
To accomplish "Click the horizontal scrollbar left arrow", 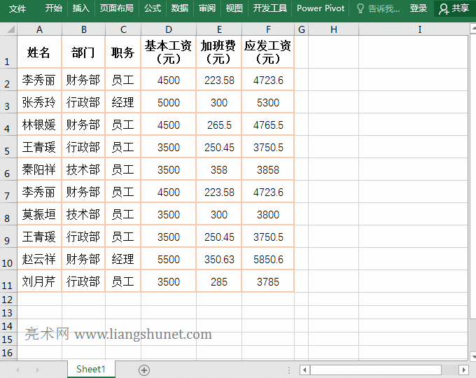I will [x=304, y=370].
